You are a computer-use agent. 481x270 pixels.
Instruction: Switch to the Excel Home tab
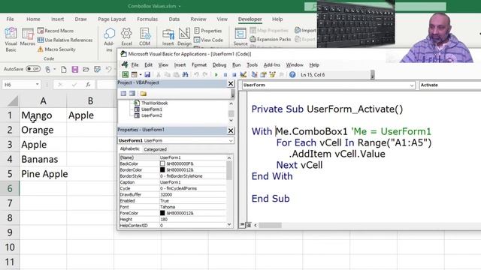click(x=33, y=19)
